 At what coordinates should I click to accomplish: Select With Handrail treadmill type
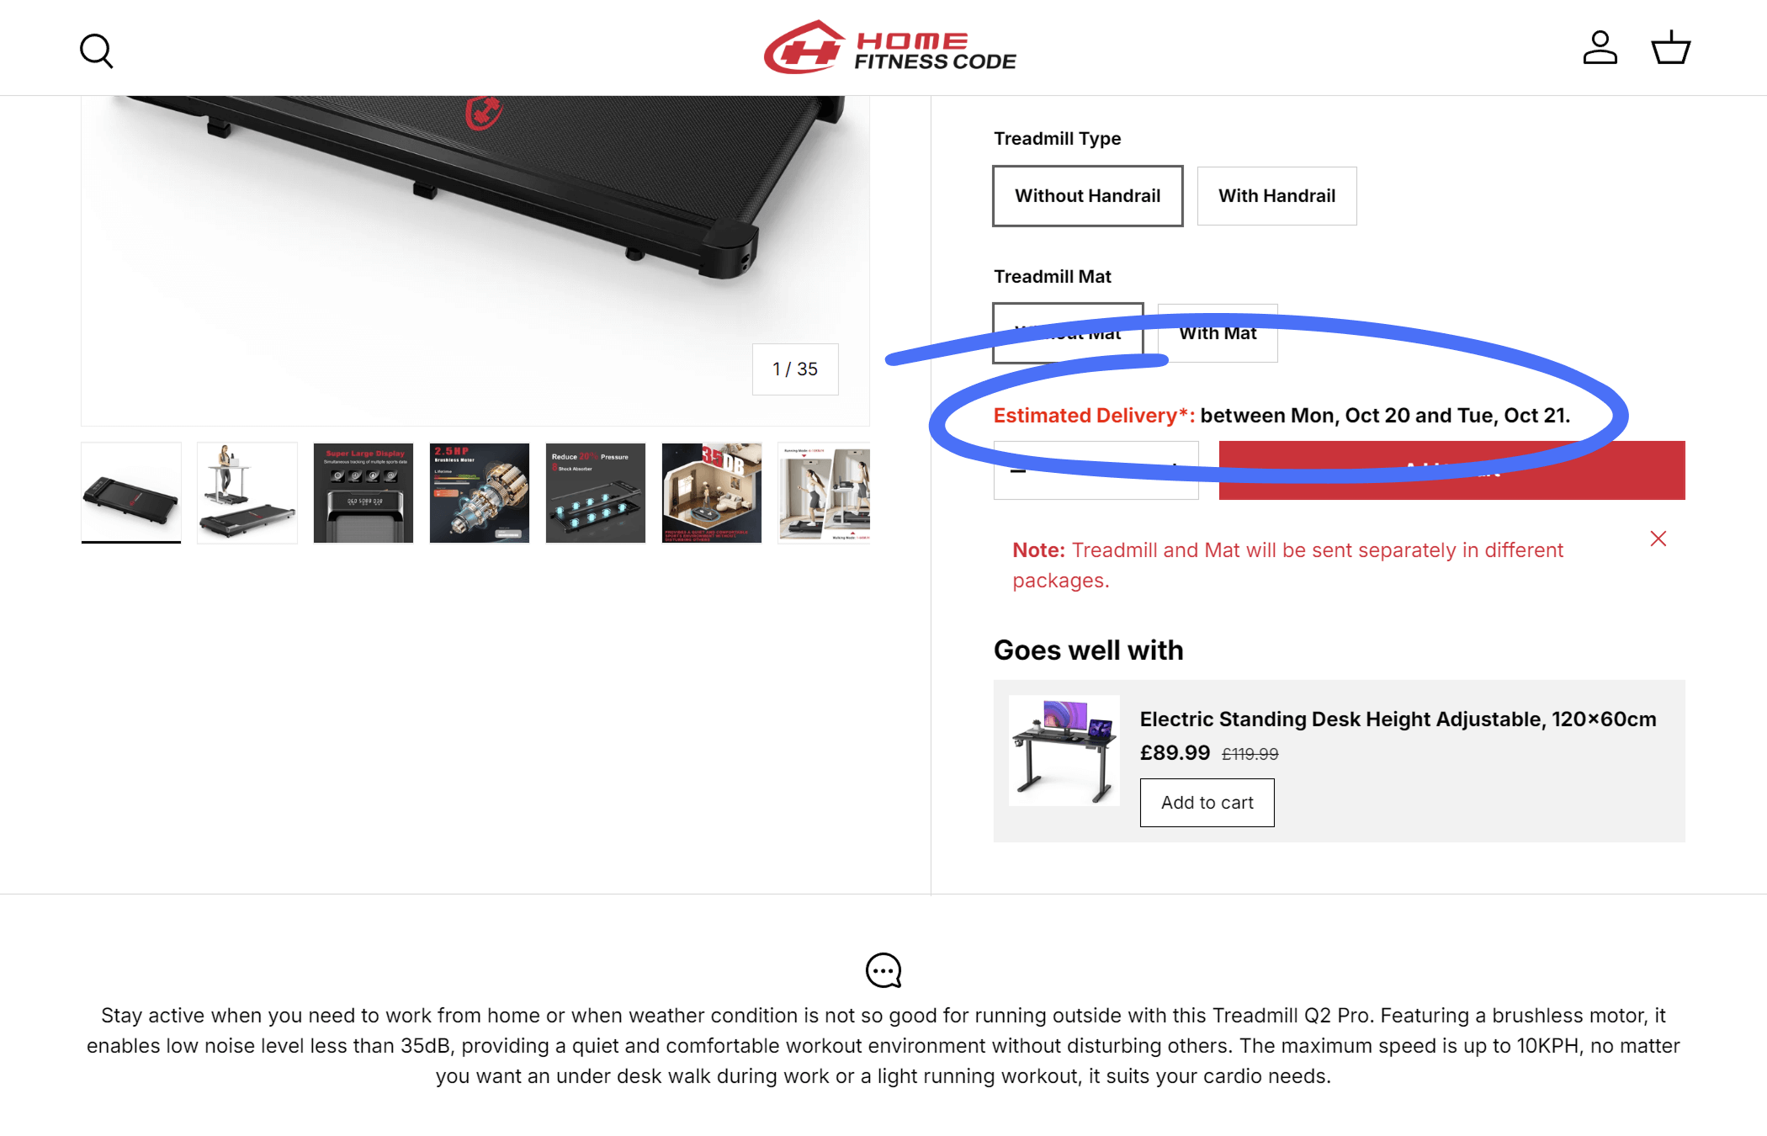point(1276,196)
